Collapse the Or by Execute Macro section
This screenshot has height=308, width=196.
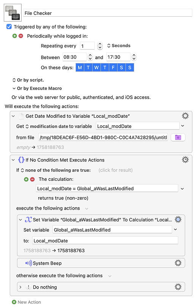coord(14,88)
